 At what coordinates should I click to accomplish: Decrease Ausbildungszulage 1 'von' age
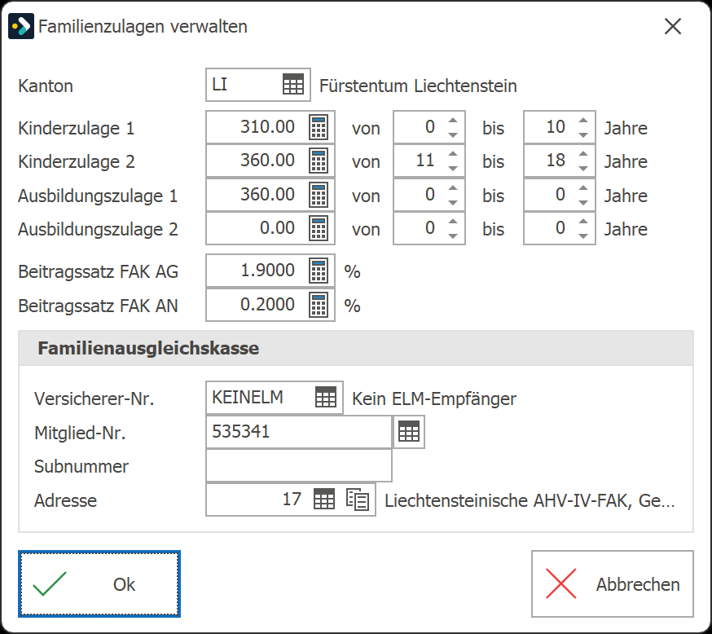(x=453, y=203)
